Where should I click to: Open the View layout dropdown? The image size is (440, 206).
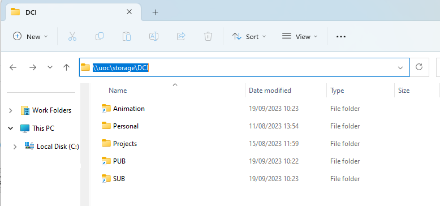coord(300,36)
